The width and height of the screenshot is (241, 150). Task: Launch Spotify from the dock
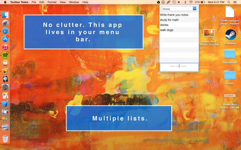pos(5,55)
